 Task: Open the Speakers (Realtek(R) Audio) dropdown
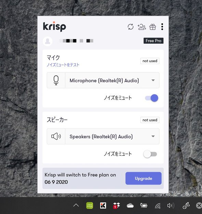pos(103,136)
